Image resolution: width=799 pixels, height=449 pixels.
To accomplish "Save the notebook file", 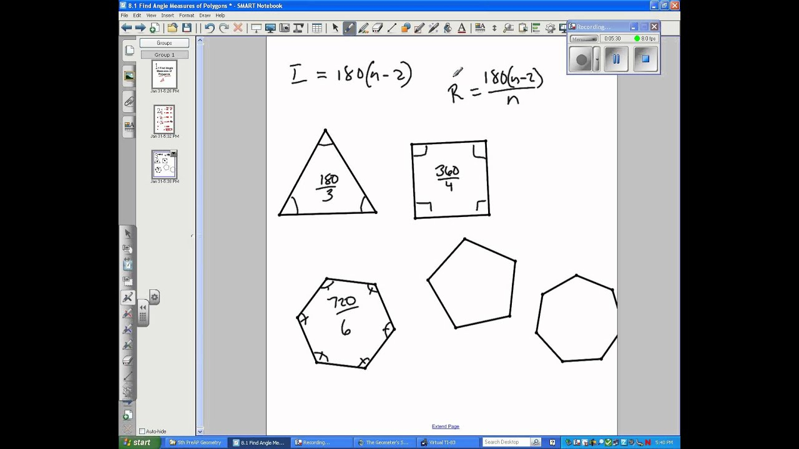I will tap(187, 28).
